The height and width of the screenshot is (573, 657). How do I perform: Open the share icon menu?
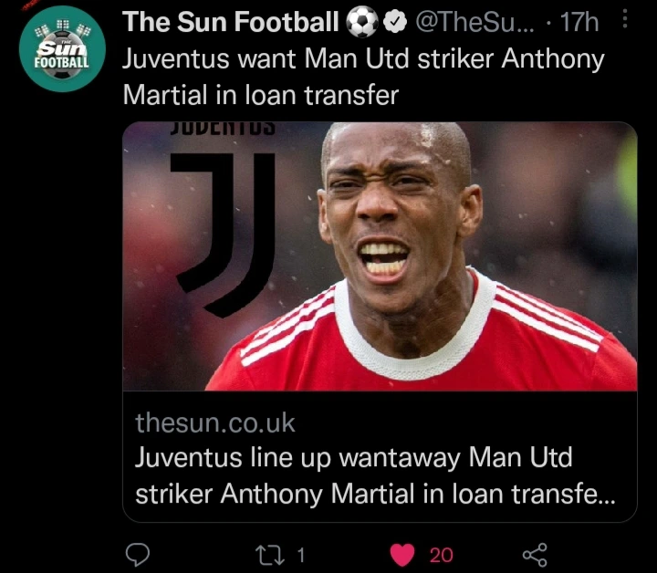535,555
